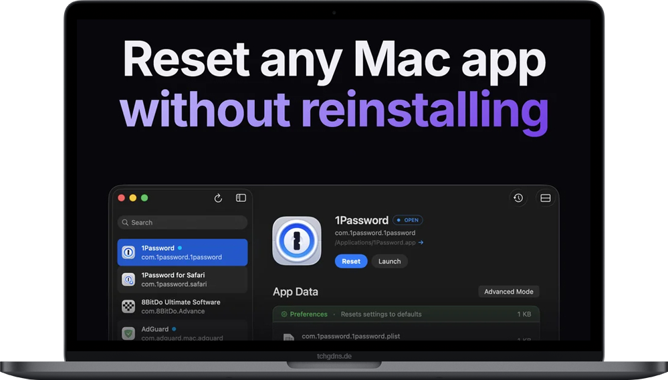This screenshot has width=668, height=380.
Task: Select AdGuard in the app list
Action: [x=183, y=331]
